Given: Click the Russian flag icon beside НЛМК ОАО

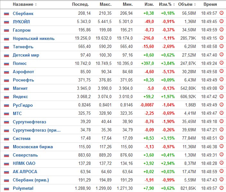Looking at the screenshot, I should 6,164.
